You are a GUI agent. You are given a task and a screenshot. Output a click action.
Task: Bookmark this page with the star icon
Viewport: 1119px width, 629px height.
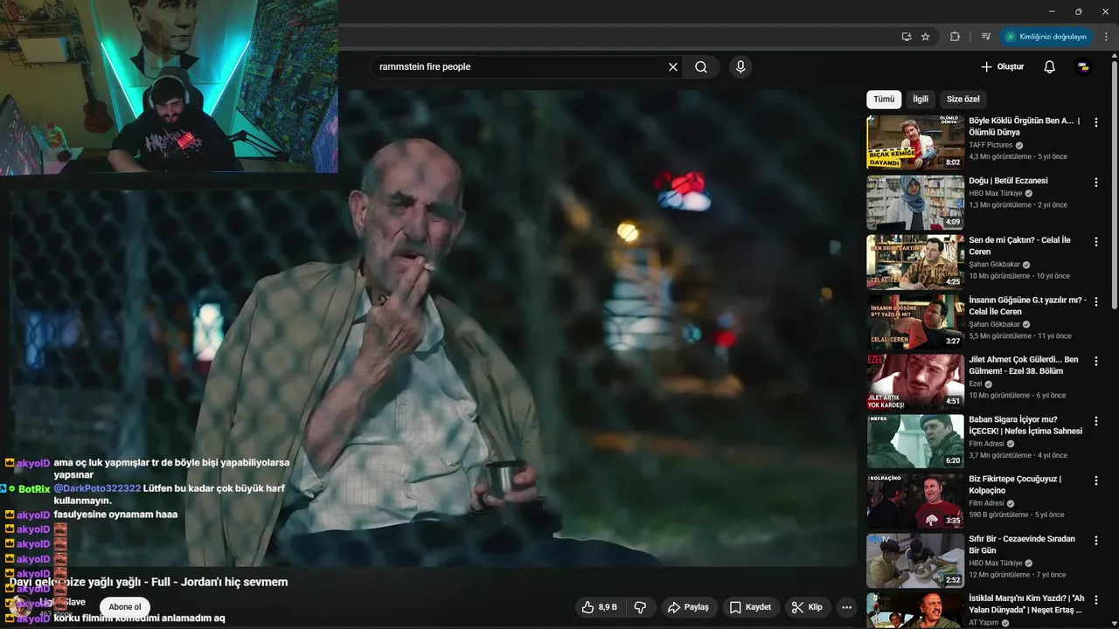click(926, 37)
